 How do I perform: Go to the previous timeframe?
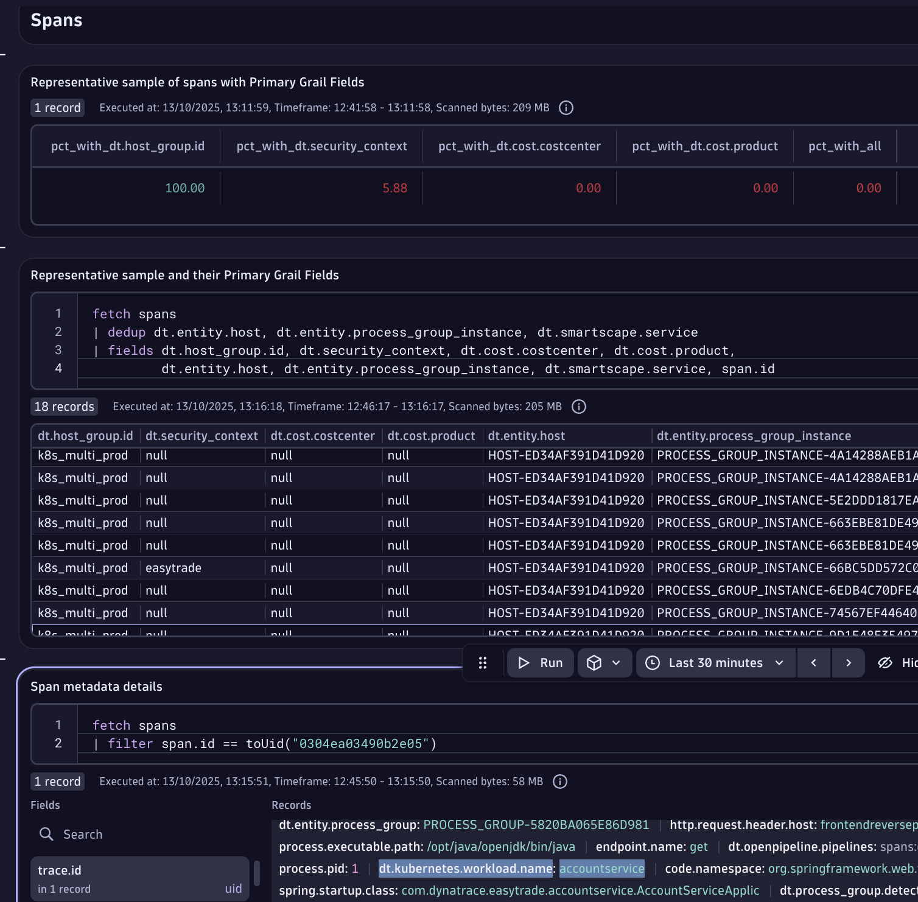click(813, 663)
